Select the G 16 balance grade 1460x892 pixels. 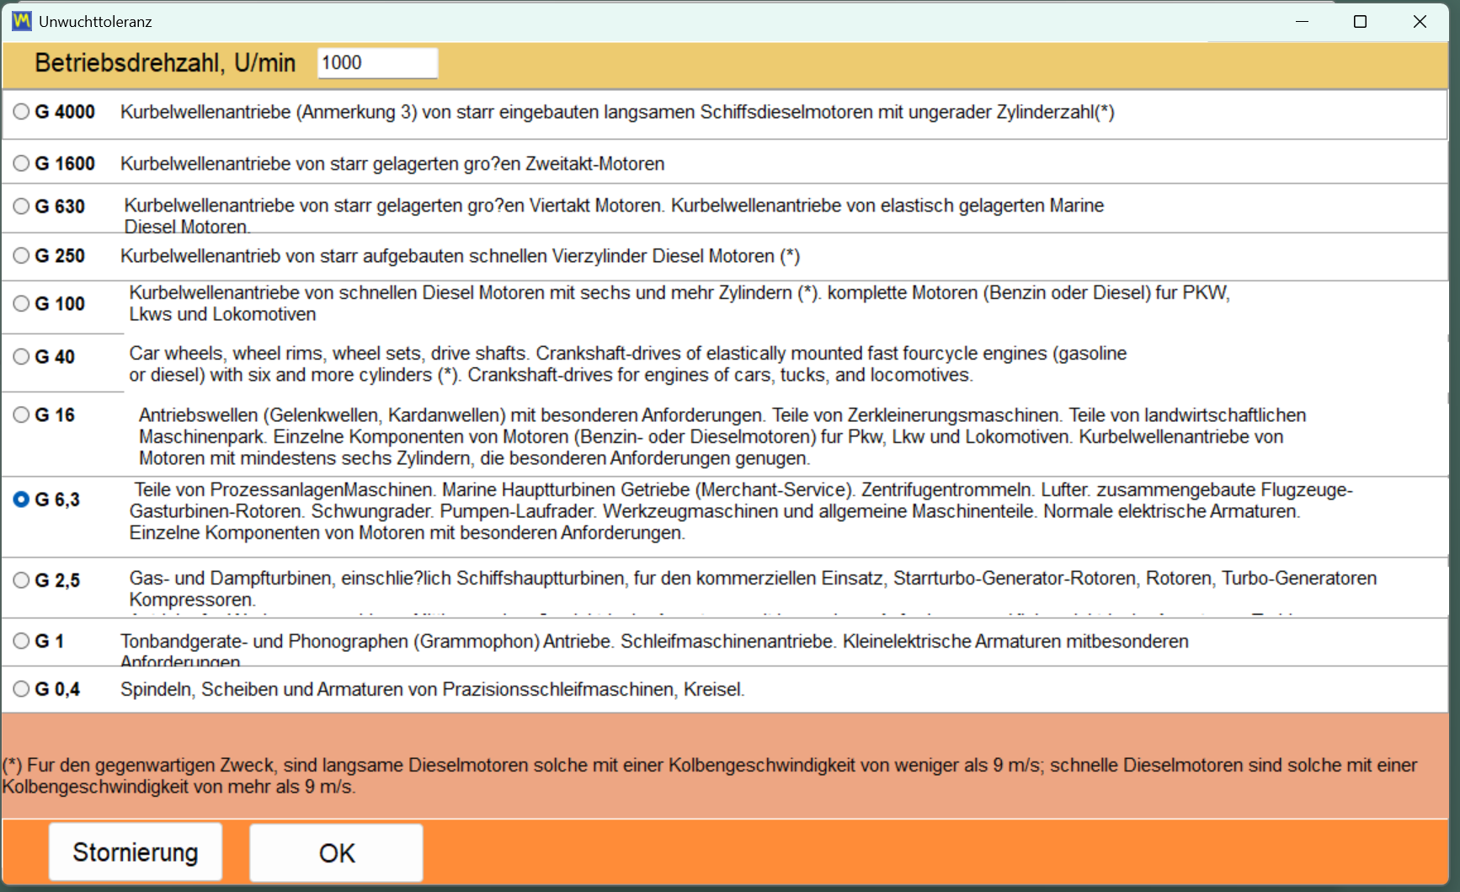coord(21,414)
